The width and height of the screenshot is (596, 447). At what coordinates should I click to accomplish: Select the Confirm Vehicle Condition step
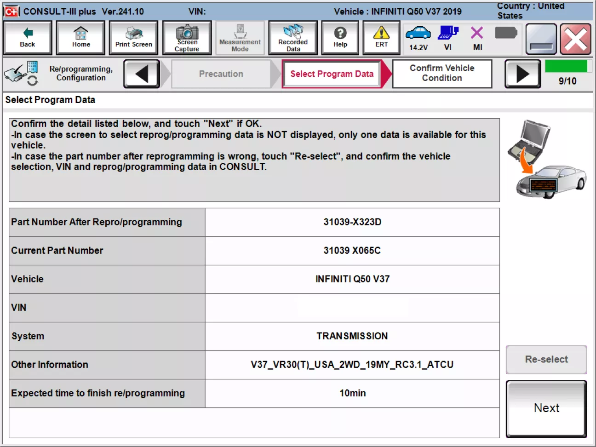point(442,74)
